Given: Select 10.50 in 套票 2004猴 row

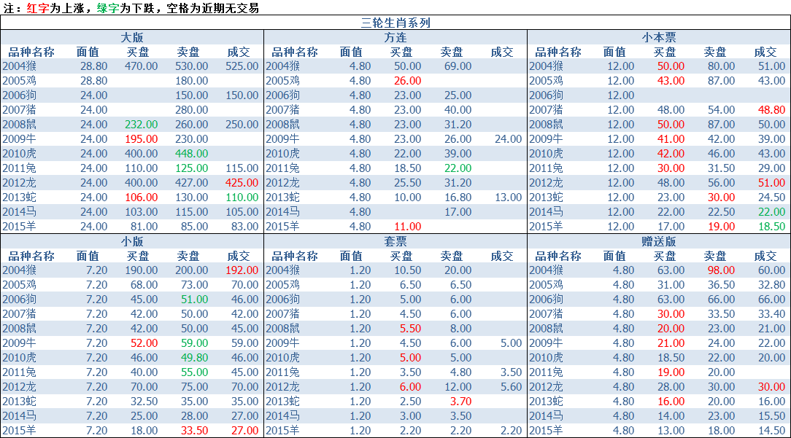Looking at the screenshot, I should 408,270.
